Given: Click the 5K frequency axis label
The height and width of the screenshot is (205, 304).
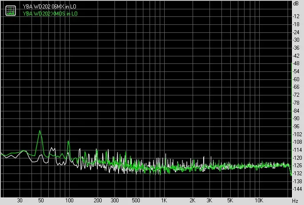Looking at the screenshot, I should tap(230, 201).
